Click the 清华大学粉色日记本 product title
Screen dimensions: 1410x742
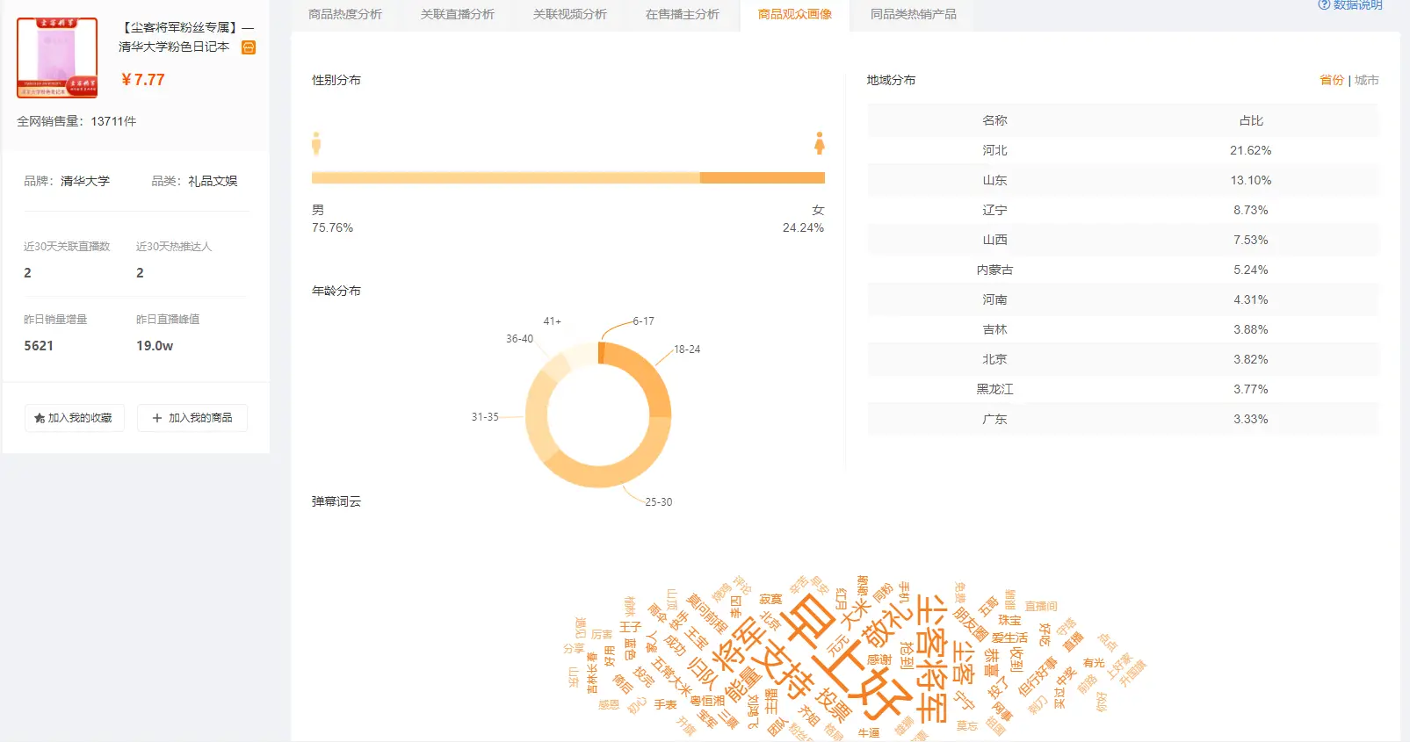click(x=174, y=47)
